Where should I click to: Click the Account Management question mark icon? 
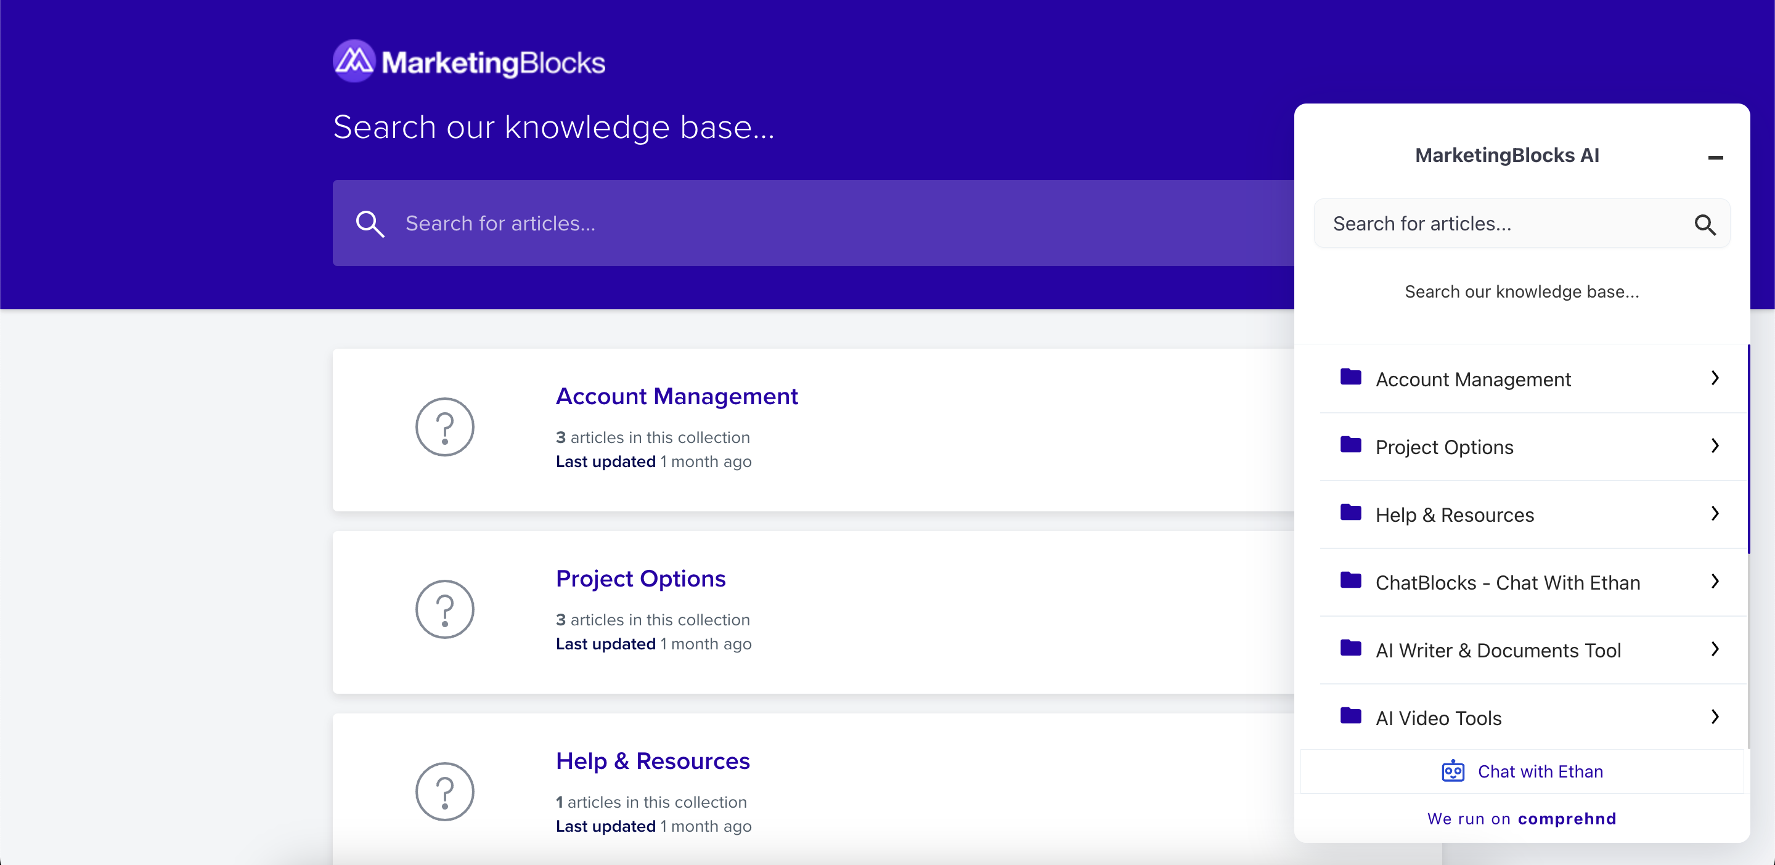pyautogui.click(x=444, y=427)
